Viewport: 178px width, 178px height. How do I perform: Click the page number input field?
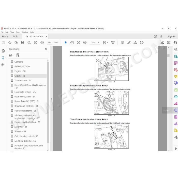49,42
